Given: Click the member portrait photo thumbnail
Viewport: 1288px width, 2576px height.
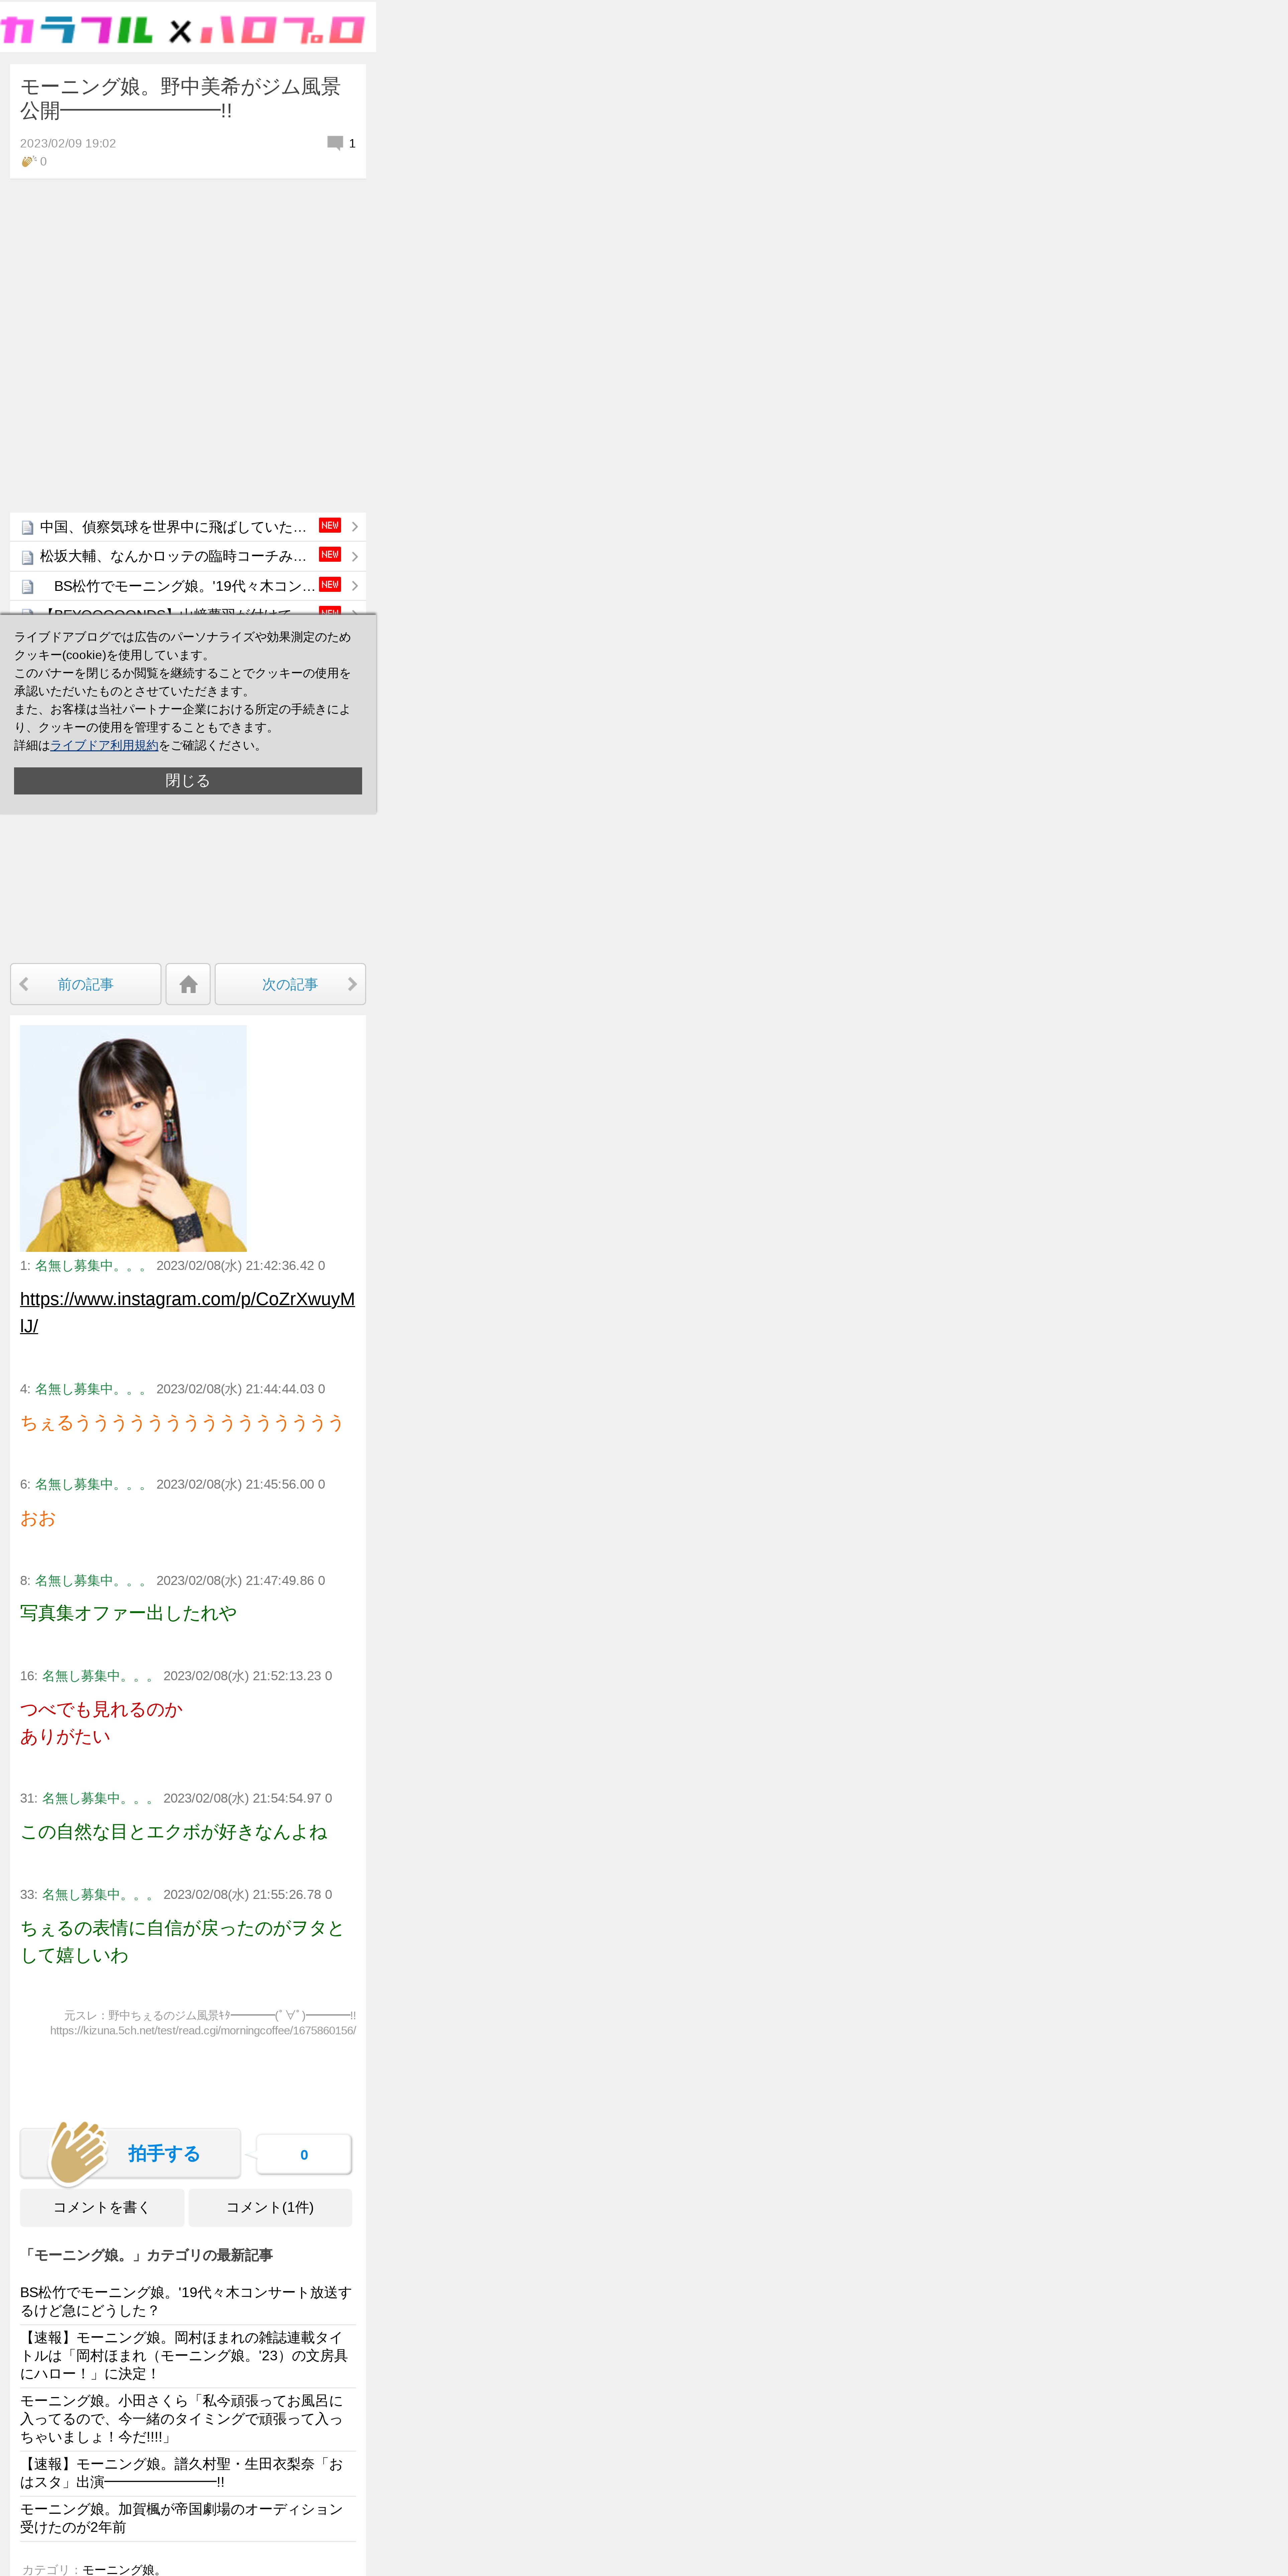Looking at the screenshot, I should [x=133, y=1138].
